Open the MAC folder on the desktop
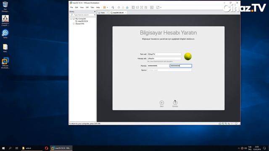 coord(5,48)
